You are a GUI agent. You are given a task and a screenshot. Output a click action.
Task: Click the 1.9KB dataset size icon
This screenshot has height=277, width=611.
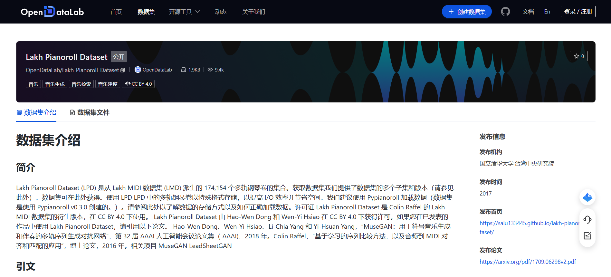pos(184,70)
